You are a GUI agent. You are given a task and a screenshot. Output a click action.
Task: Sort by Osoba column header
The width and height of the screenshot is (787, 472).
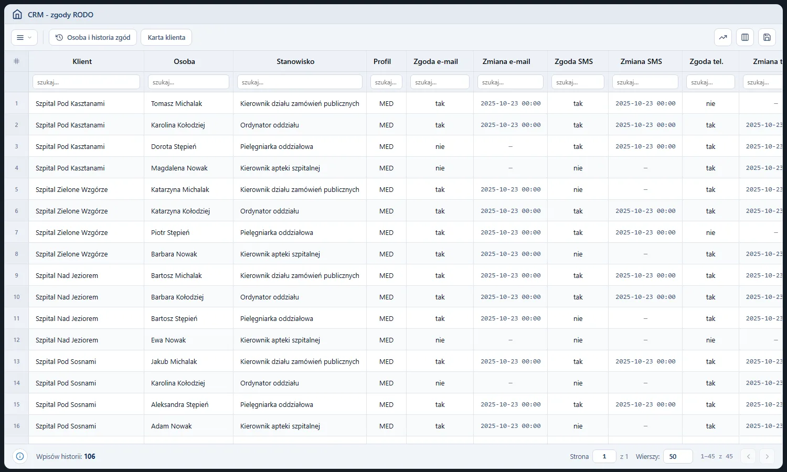point(184,61)
